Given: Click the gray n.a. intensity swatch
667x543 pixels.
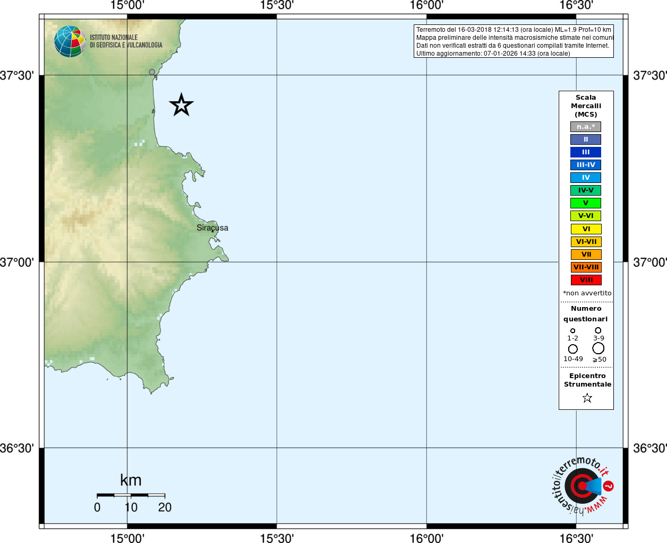Looking at the screenshot, I should [586, 127].
